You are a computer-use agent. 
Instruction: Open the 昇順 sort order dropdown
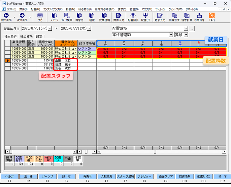point(186,35)
